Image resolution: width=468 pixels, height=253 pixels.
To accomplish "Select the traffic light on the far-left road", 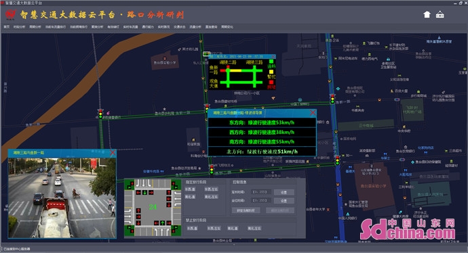I will pos(100,114).
